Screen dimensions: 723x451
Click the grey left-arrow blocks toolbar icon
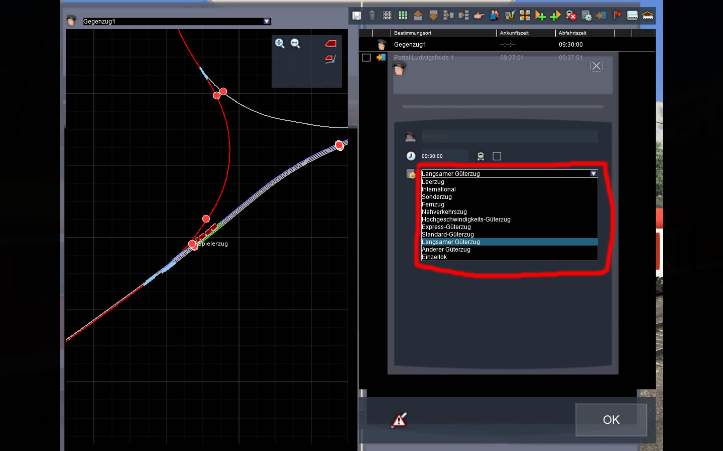(x=448, y=16)
